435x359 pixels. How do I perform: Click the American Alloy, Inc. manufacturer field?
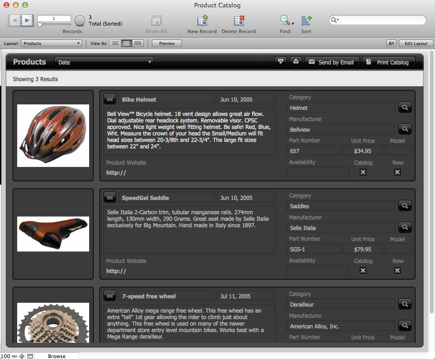341,326
